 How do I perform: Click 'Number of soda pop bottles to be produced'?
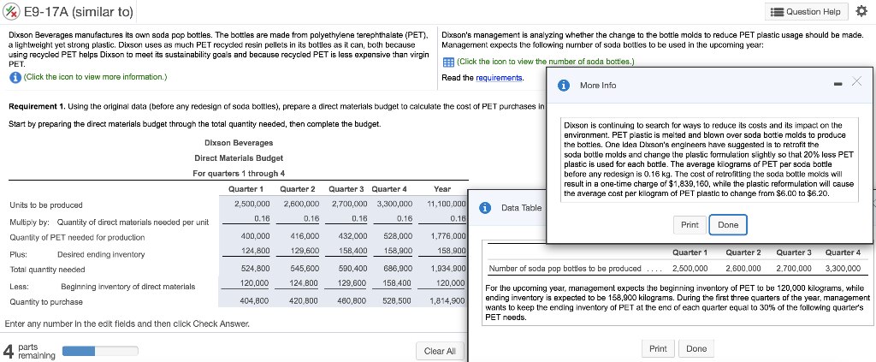pyautogui.click(x=565, y=269)
